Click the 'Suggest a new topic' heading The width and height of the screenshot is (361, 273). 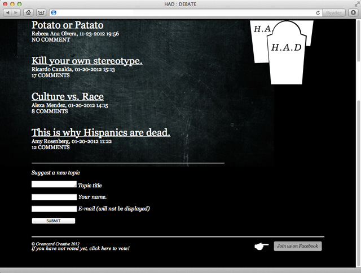point(56,173)
